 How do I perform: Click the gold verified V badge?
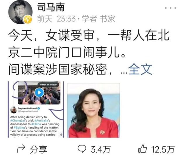click(27, 19)
